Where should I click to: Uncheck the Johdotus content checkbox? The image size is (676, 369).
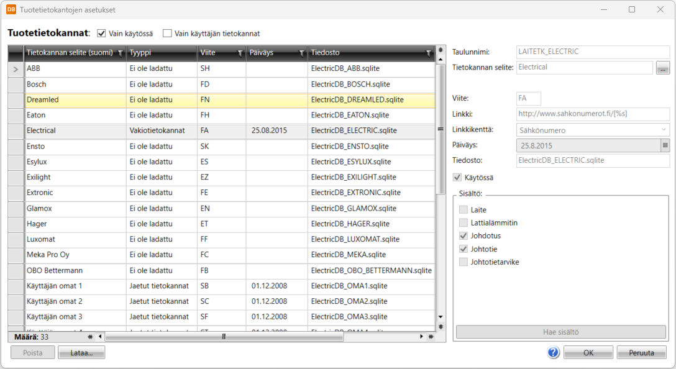(463, 236)
